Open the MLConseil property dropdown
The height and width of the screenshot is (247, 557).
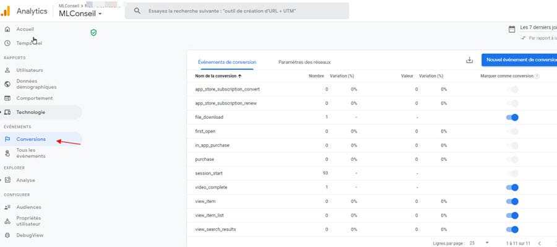coord(80,14)
